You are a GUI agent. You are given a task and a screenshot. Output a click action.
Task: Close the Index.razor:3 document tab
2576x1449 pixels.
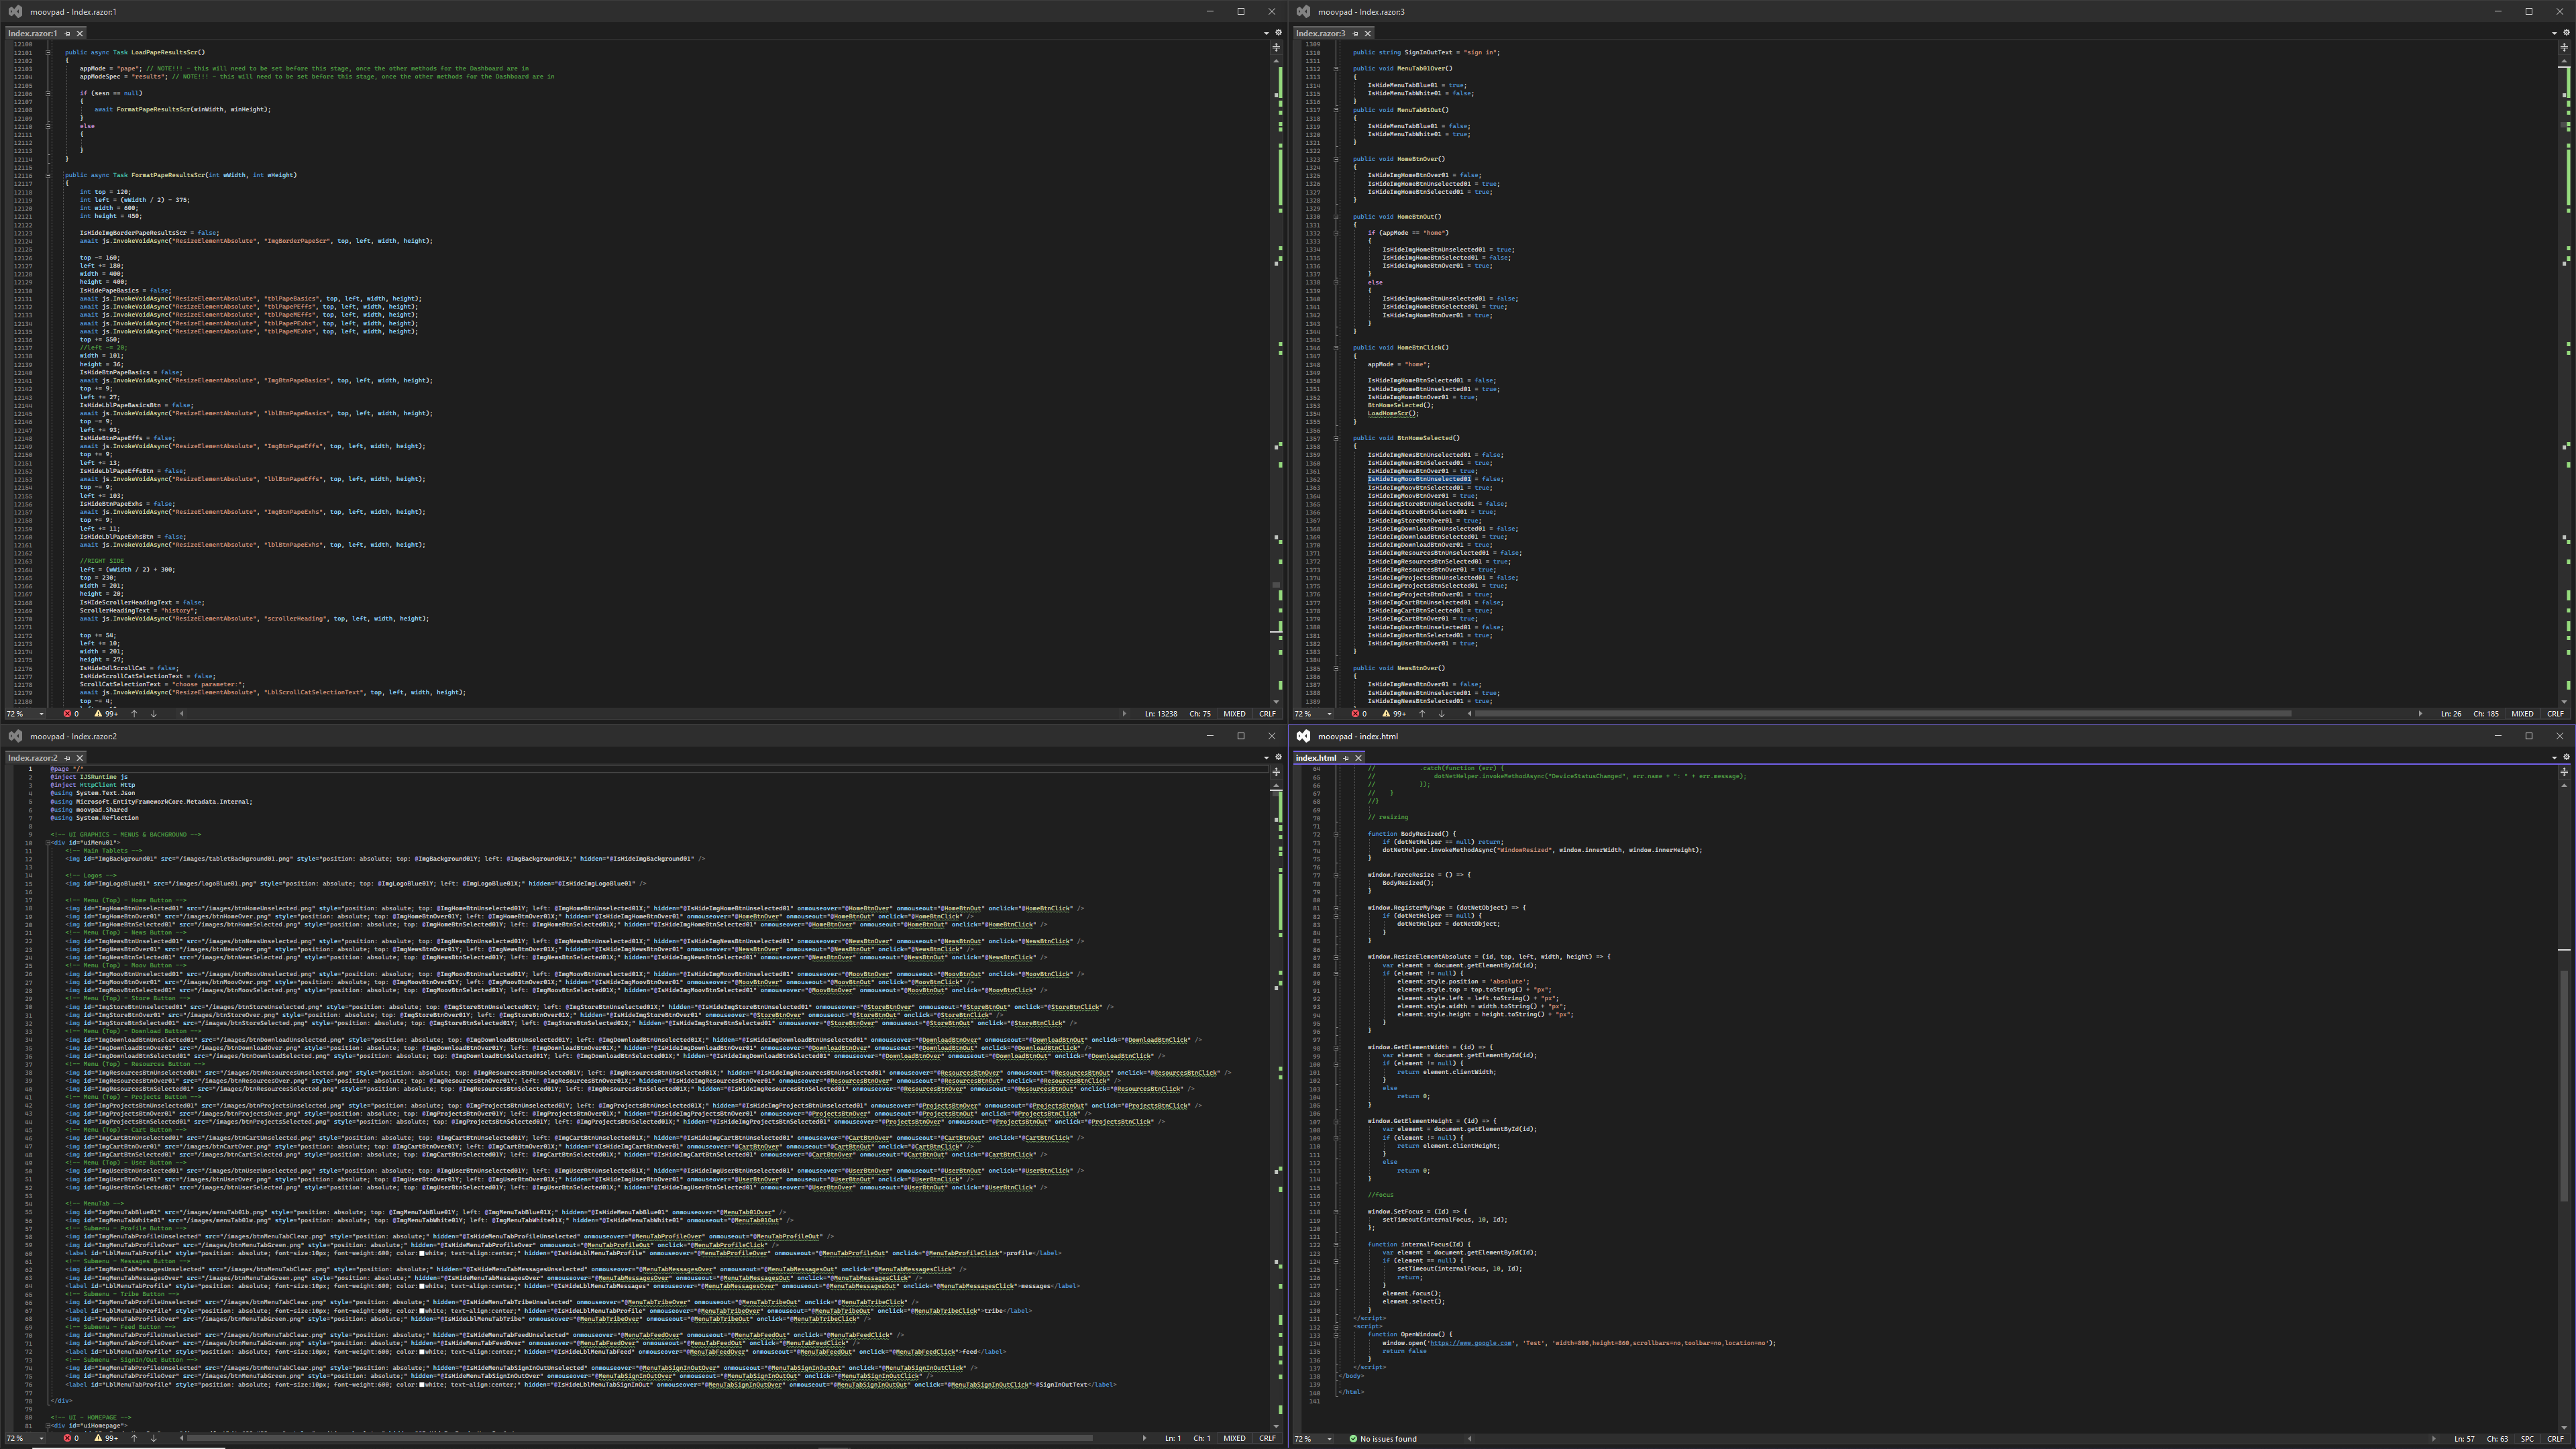(x=1368, y=33)
